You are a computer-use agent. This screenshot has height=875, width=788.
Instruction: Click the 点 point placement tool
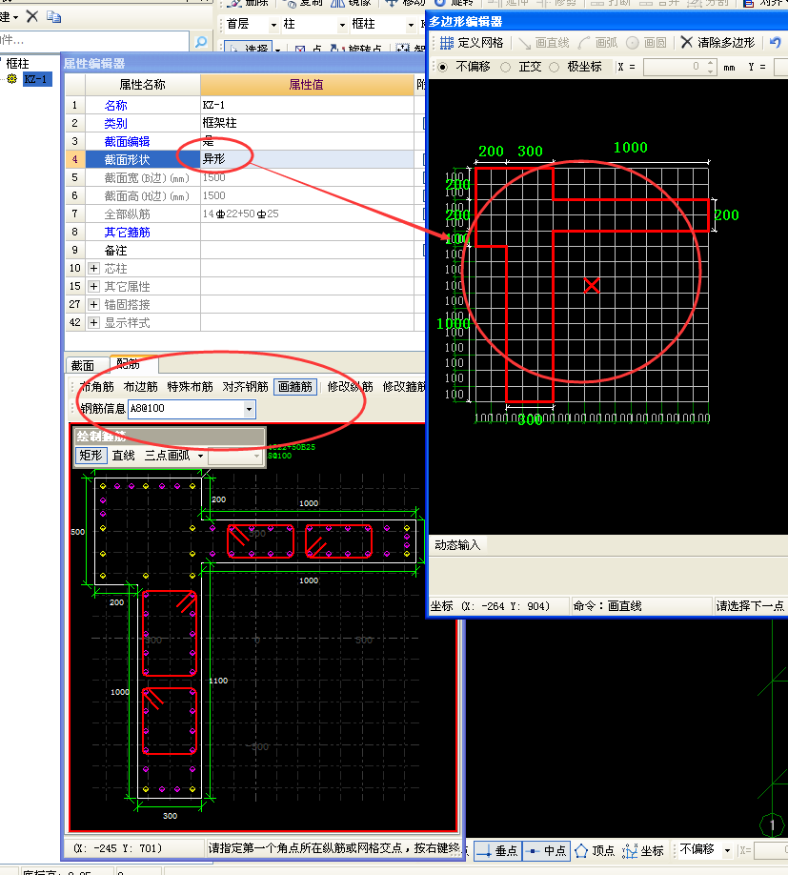click(308, 50)
